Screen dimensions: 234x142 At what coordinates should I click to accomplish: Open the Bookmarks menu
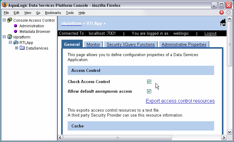tap(53, 13)
